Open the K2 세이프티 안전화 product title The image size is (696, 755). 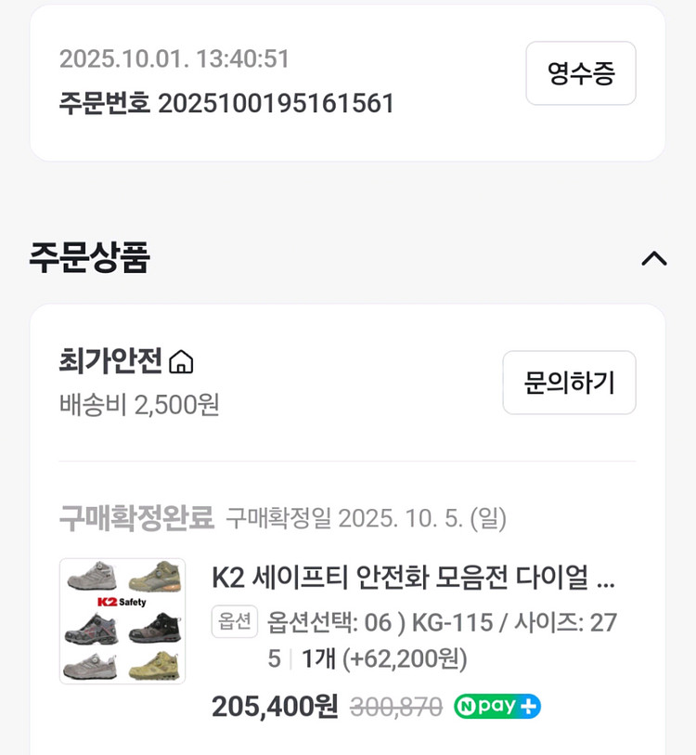tap(413, 578)
